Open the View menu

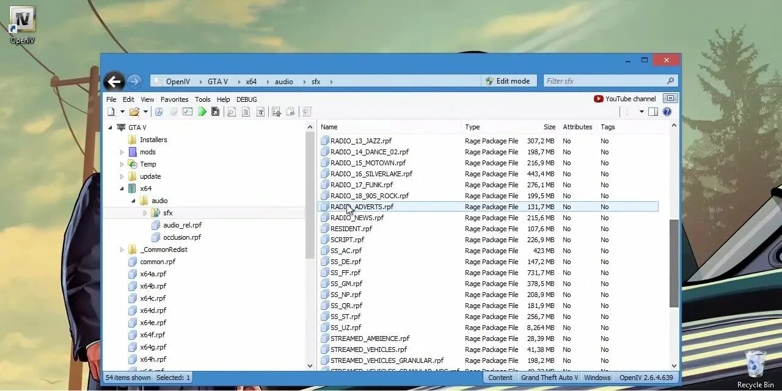pos(147,99)
